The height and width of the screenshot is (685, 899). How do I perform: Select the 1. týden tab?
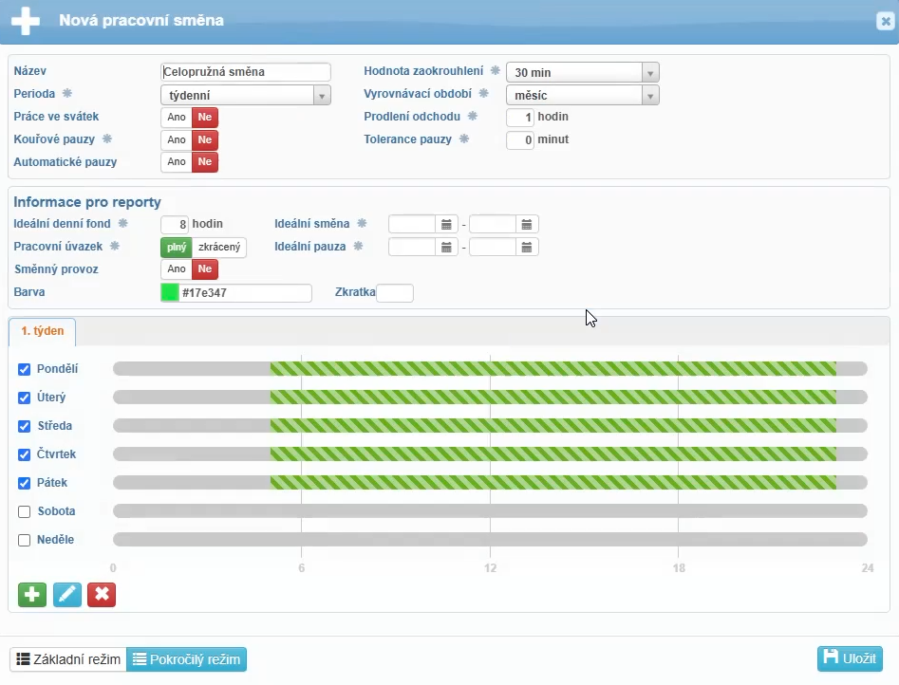coord(43,331)
